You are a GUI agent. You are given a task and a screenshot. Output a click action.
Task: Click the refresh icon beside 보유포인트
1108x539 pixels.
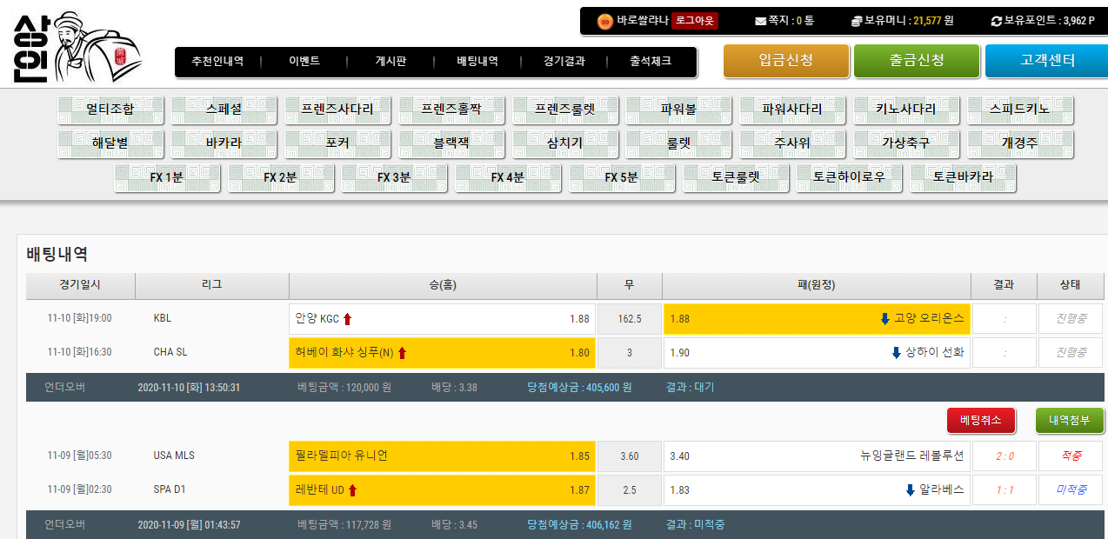click(x=997, y=21)
